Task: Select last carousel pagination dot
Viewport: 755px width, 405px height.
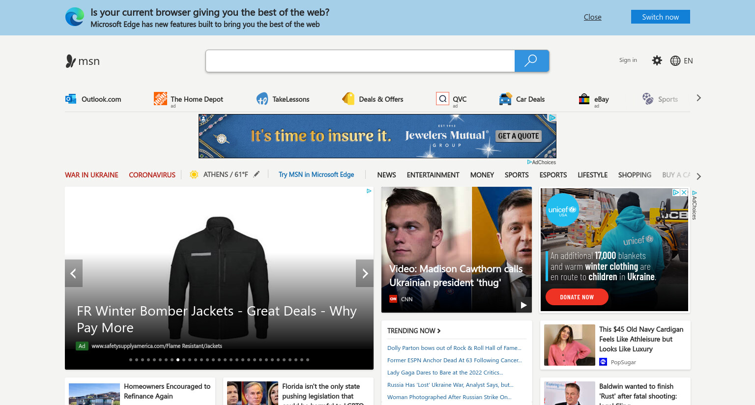Action: point(308,360)
